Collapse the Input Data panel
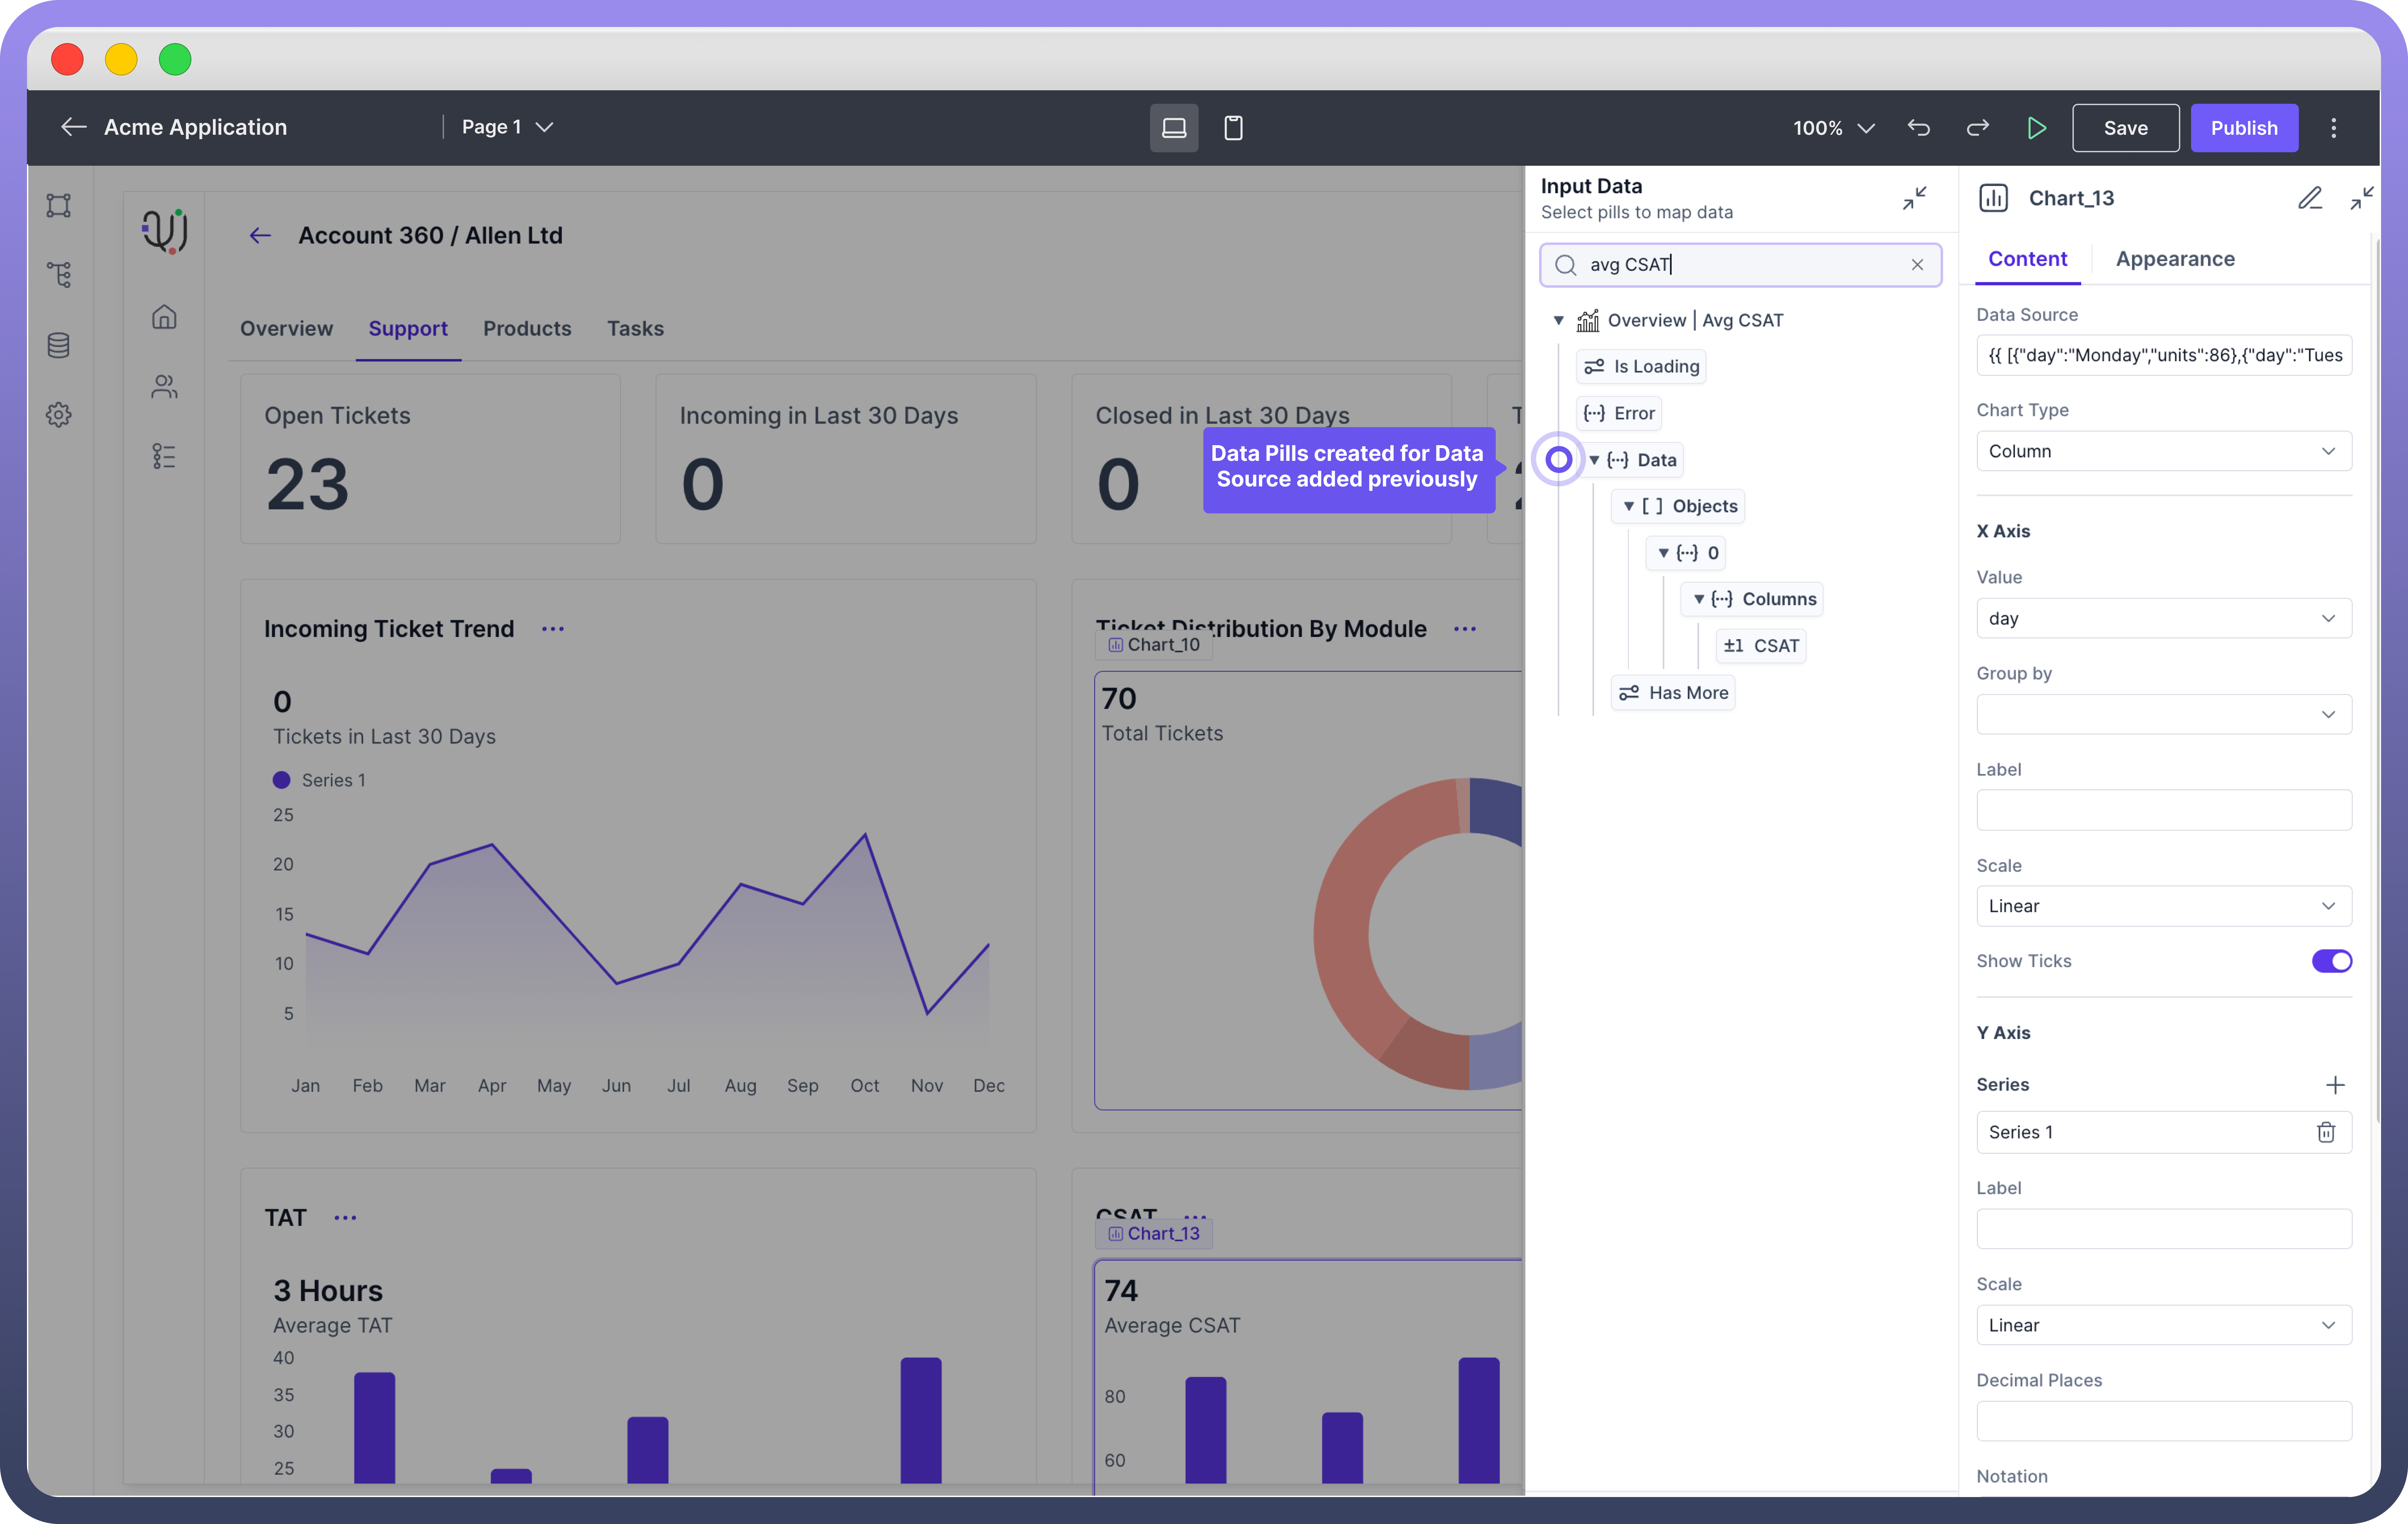This screenshot has height=1524, width=2408. (x=1914, y=198)
